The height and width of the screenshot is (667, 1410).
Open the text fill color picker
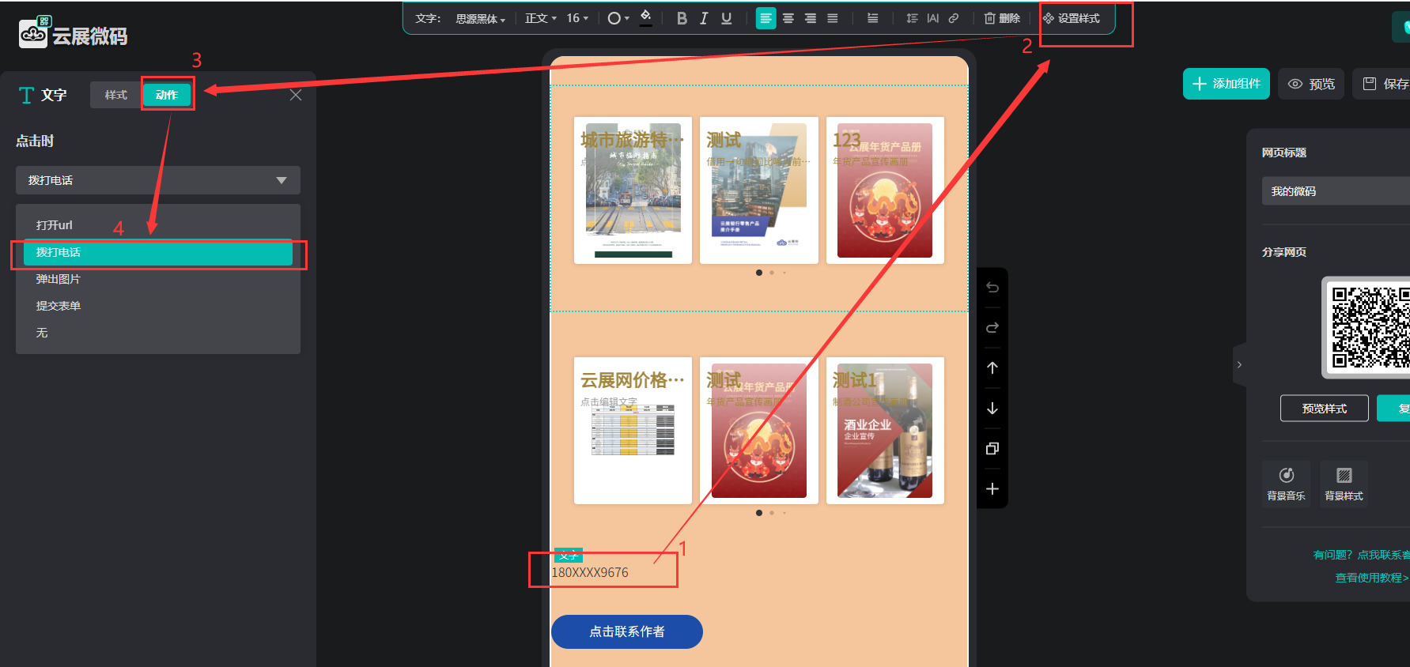646,17
